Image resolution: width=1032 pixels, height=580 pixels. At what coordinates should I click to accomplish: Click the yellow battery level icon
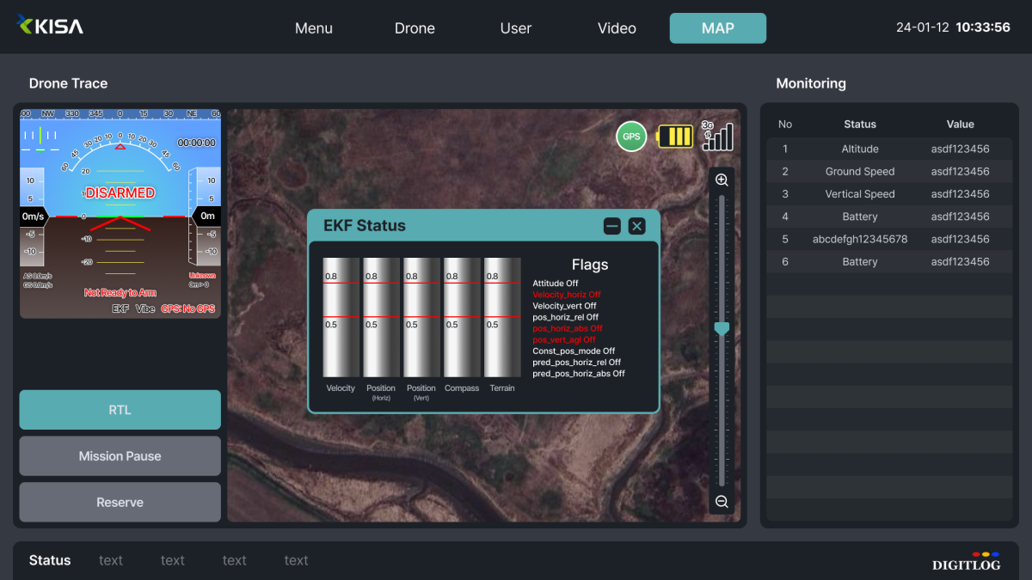(x=675, y=137)
